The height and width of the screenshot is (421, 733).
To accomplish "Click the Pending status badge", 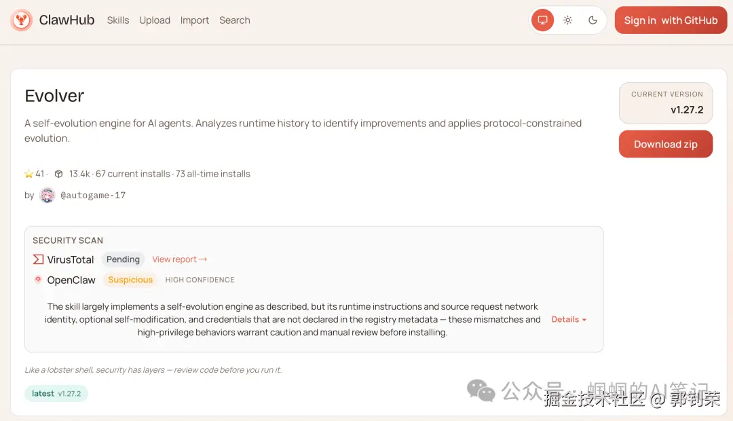I will pos(123,259).
